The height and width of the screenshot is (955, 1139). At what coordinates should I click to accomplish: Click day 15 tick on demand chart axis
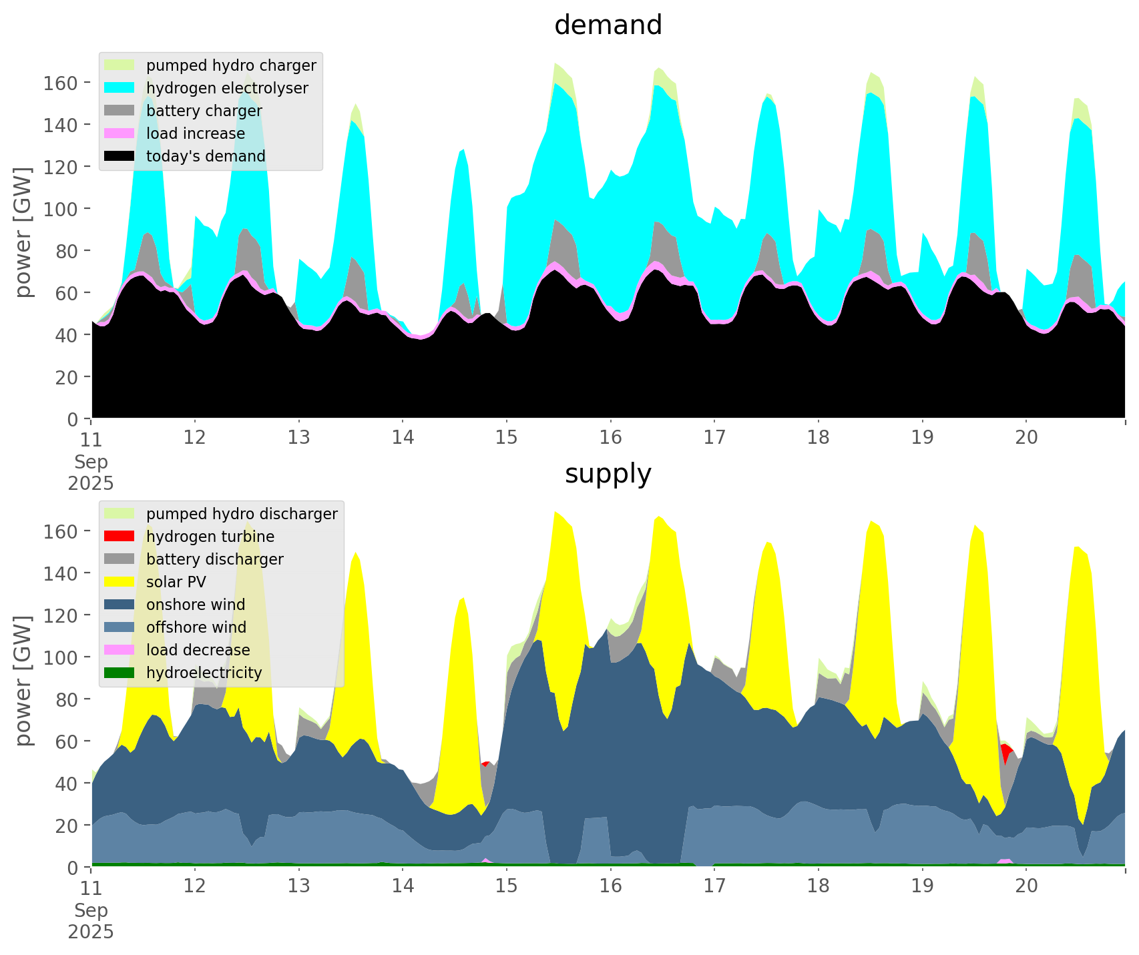(x=507, y=438)
